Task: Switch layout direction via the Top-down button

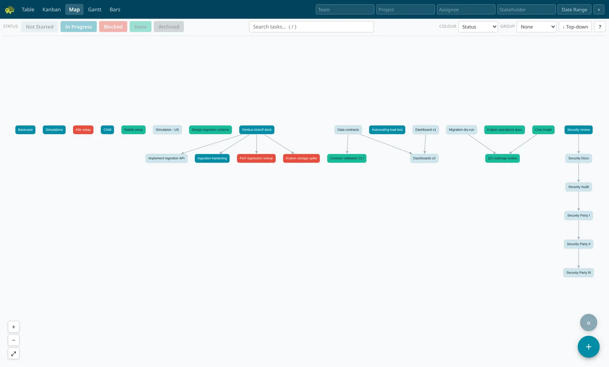Action: click(575, 27)
